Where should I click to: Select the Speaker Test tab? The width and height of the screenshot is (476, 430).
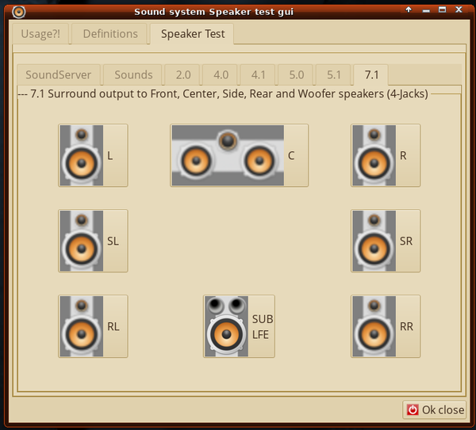(193, 34)
